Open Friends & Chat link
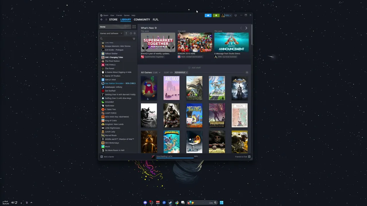Image resolution: width=367 pixels, height=206 pixels. [241, 157]
